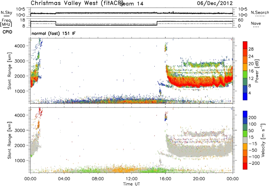
Task: Click the 'Freq. [MHz]' axis label
Action: (6, 23)
